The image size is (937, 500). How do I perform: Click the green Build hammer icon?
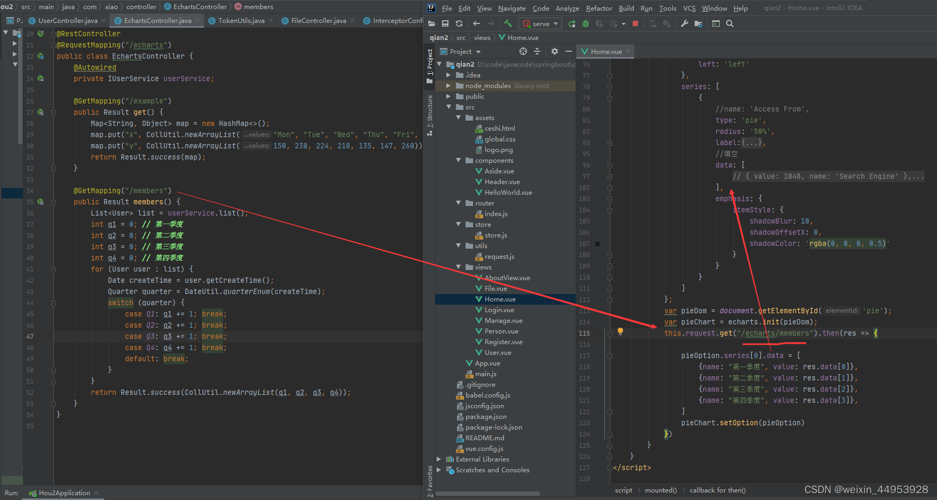(x=508, y=23)
